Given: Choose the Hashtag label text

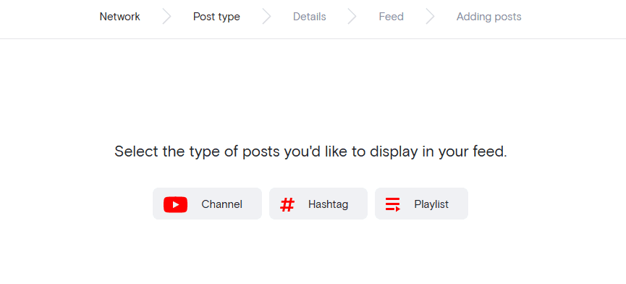Looking at the screenshot, I should point(328,204).
